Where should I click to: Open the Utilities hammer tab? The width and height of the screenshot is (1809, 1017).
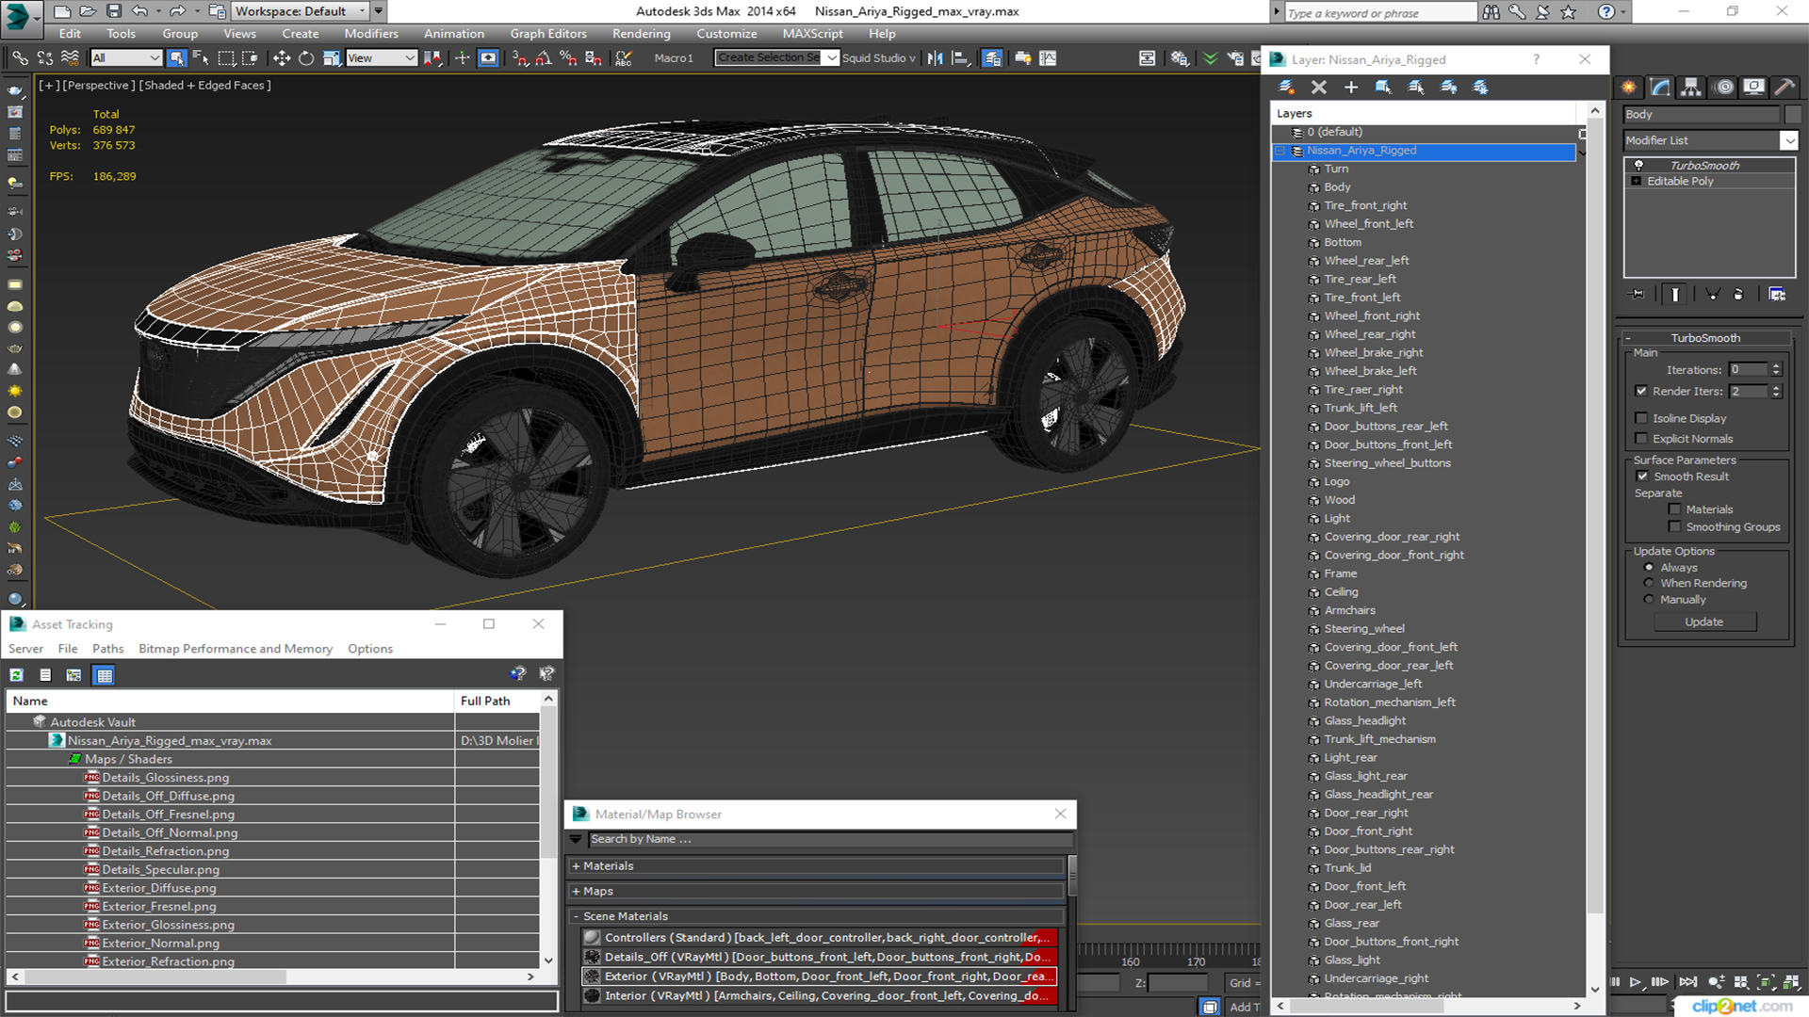[x=1785, y=88]
